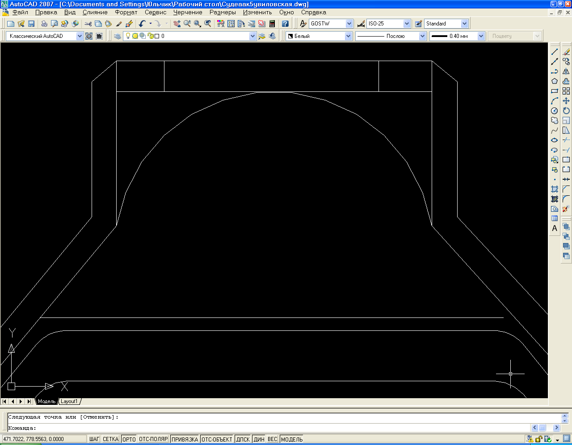Switch to the Layout1 tab
The image size is (572, 445).
69,401
